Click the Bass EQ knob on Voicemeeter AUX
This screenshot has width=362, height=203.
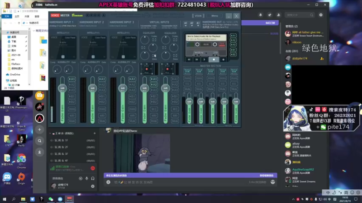[x=166, y=55]
